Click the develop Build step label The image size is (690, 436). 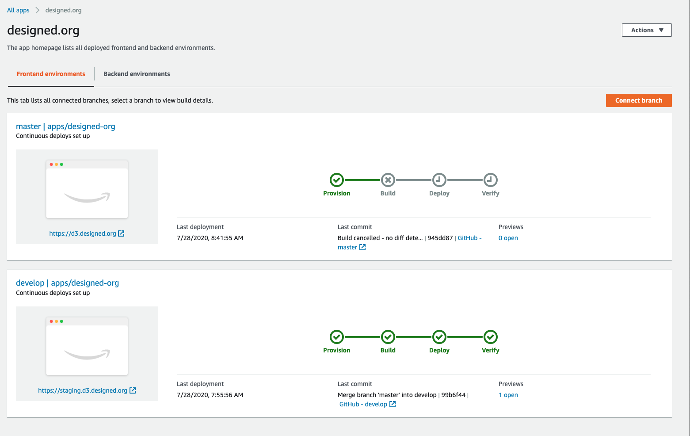click(388, 350)
